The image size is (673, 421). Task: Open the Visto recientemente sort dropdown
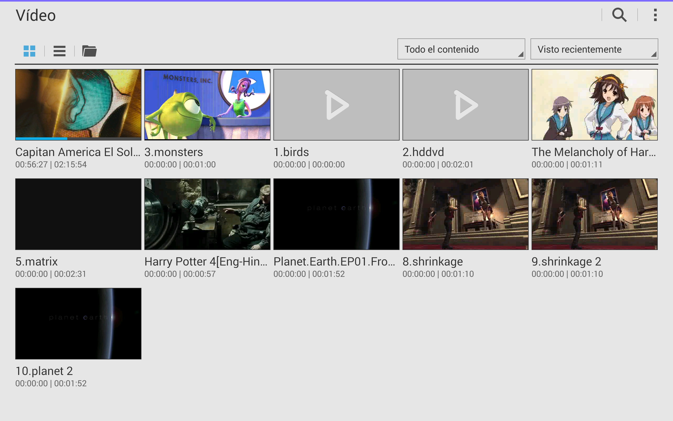click(594, 49)
